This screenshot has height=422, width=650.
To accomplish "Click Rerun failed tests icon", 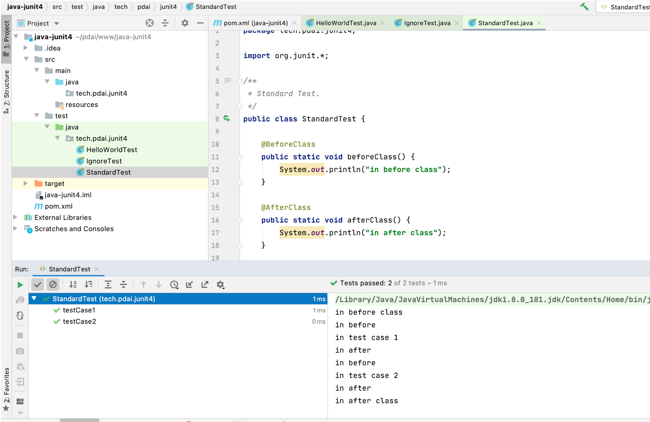I will pyautogui.click(x=20, y=300).
